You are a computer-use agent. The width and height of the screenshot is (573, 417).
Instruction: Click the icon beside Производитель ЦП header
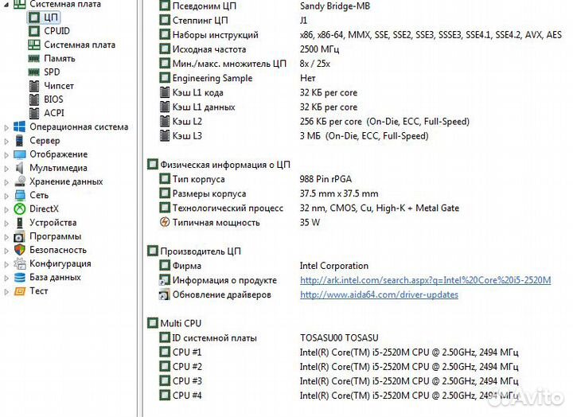(x=152, y=251)
